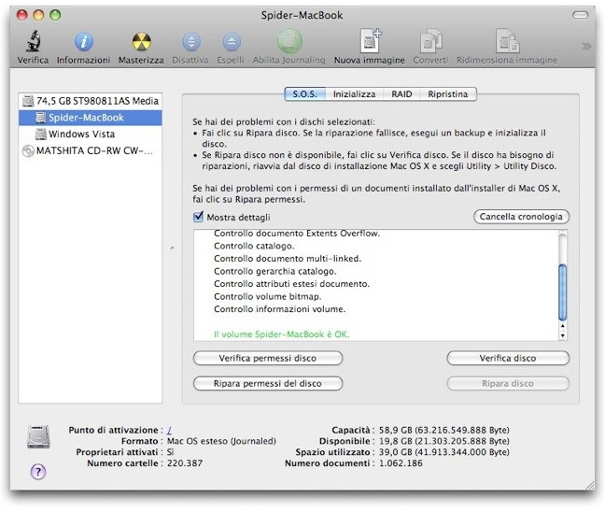Click the hard drive icon for ST980811AS
This screenshot has height=512, width=605.
[x=28, y=101]
